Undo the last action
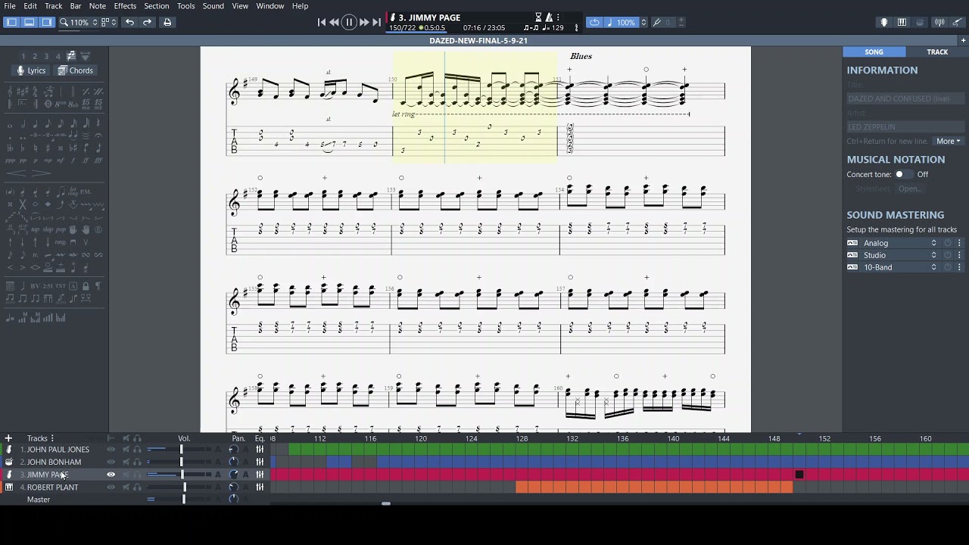 (x=129, y=22)
